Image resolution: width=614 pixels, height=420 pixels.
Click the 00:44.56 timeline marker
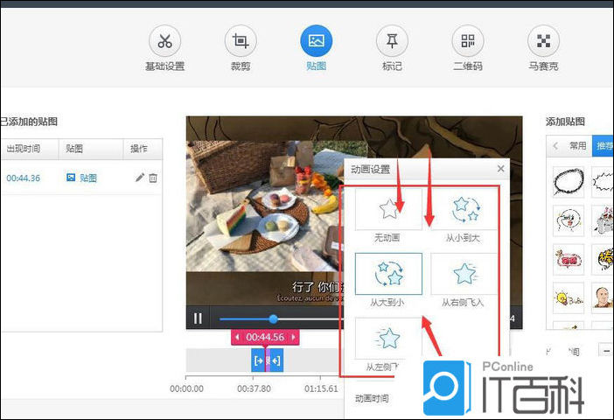pyautogui.click(x=265, y=337)
